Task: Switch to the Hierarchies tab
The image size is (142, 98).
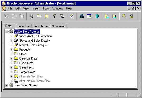Action: [23, 26]
